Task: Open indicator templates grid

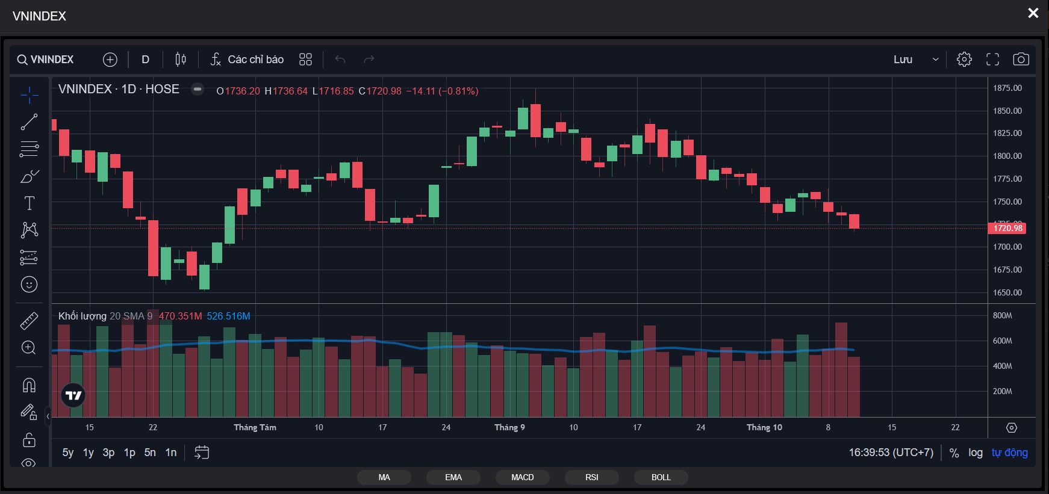Action: (x=306, y=60)
